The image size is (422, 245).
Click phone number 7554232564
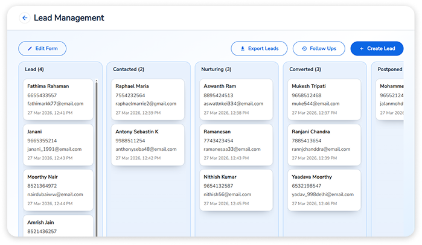(x=130, y=95)
